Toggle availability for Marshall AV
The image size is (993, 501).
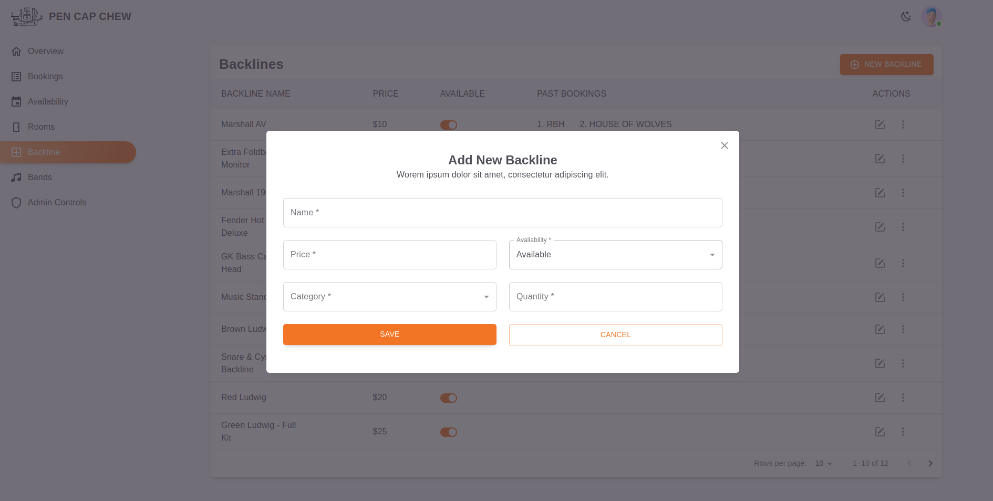point(448,125)
